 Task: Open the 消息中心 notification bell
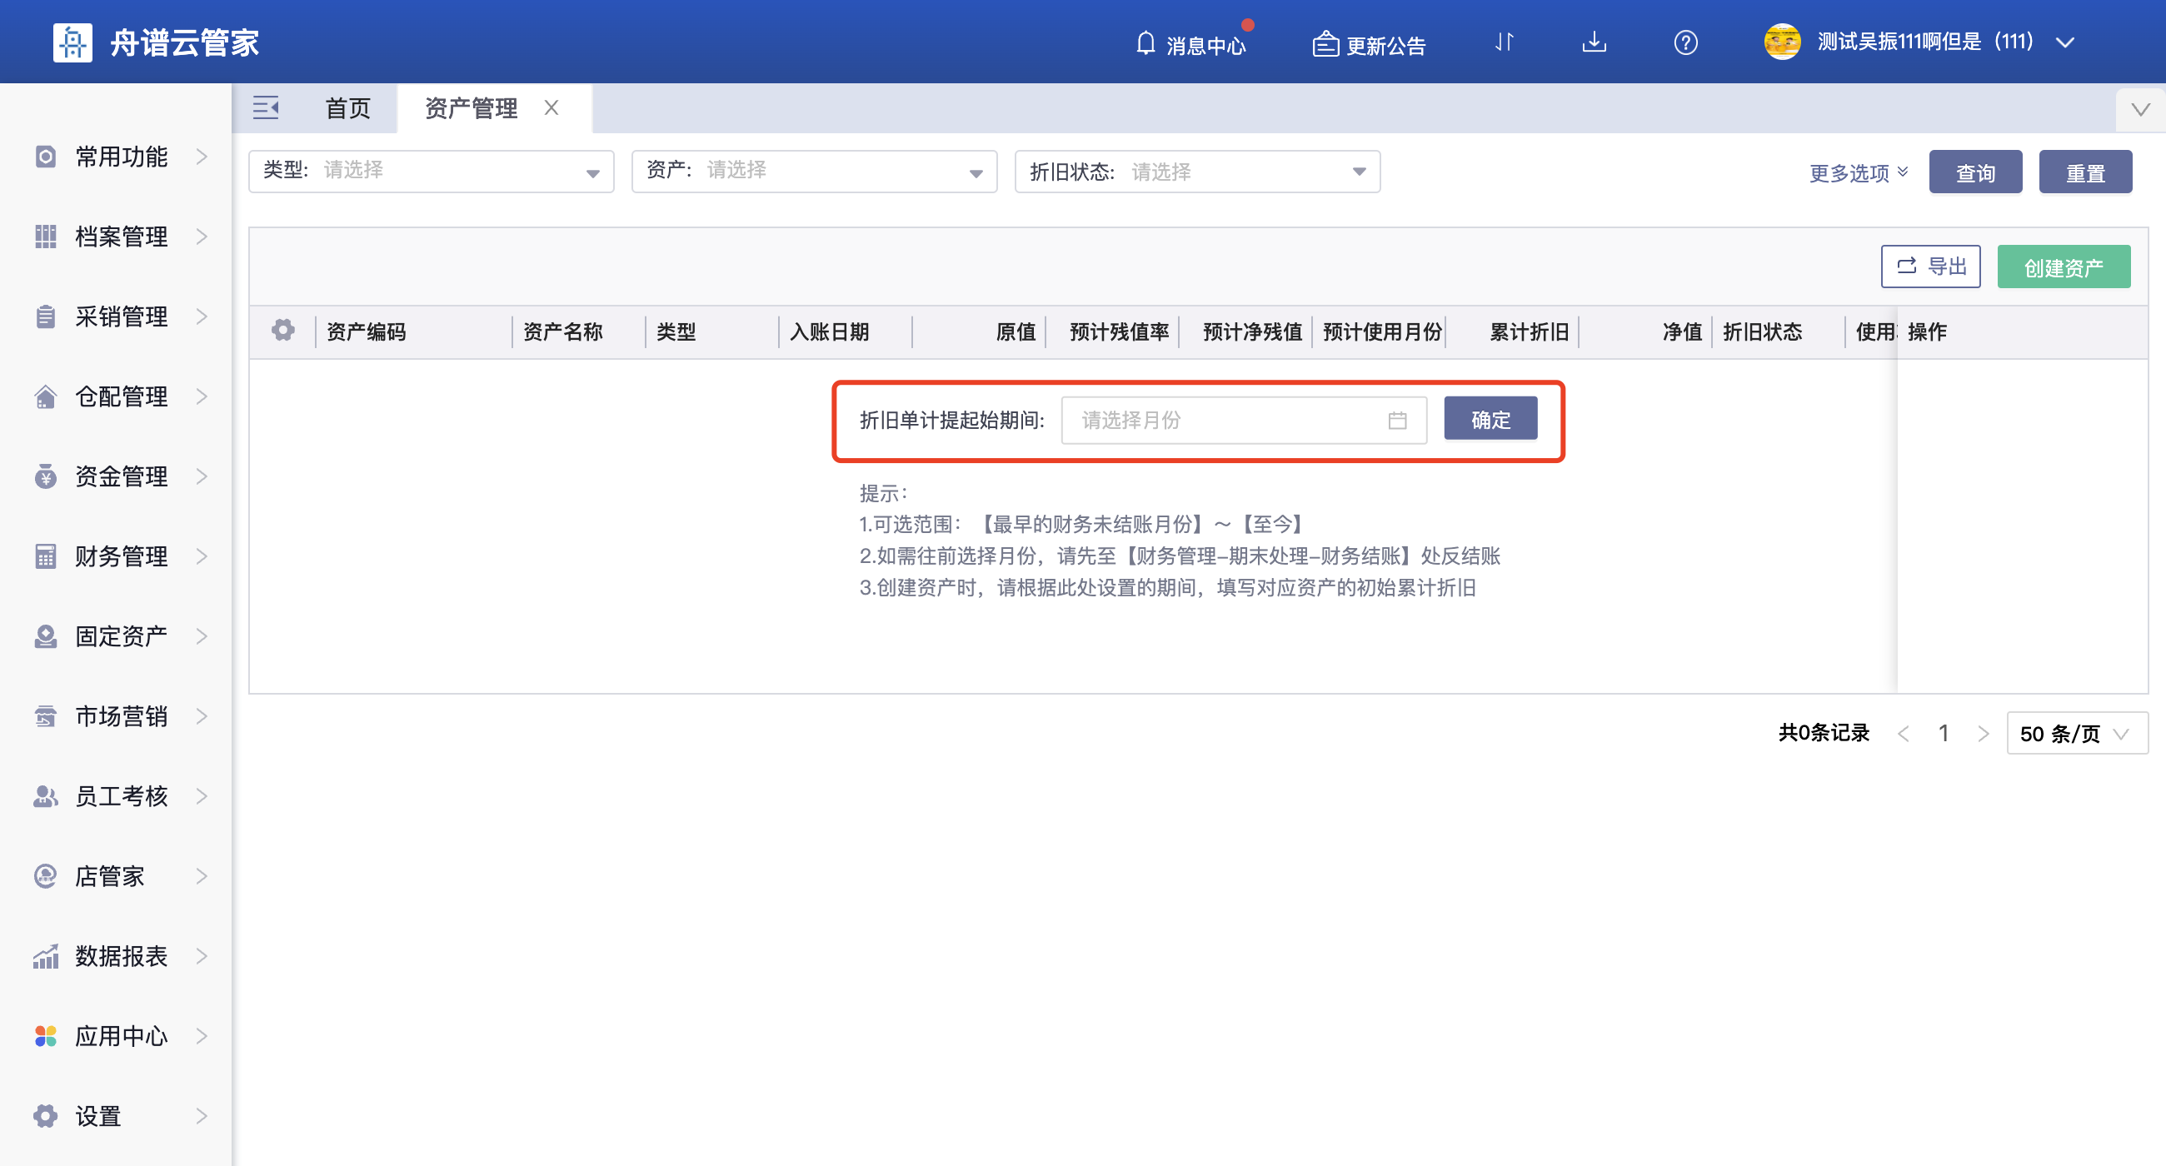(1190, 43)
